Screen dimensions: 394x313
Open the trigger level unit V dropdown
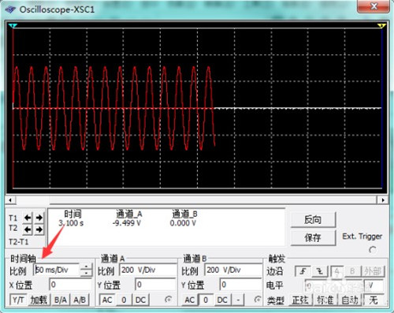click(374, 285)
